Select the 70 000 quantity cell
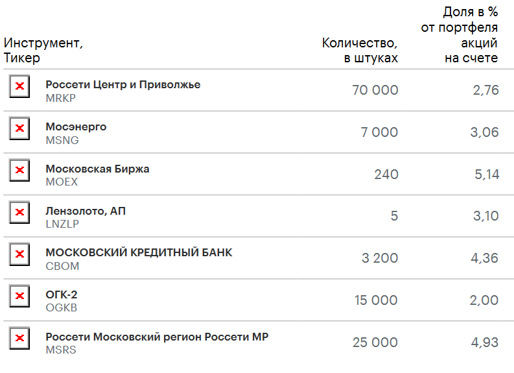Screen dimensions: 514x373 coord(375,90)
